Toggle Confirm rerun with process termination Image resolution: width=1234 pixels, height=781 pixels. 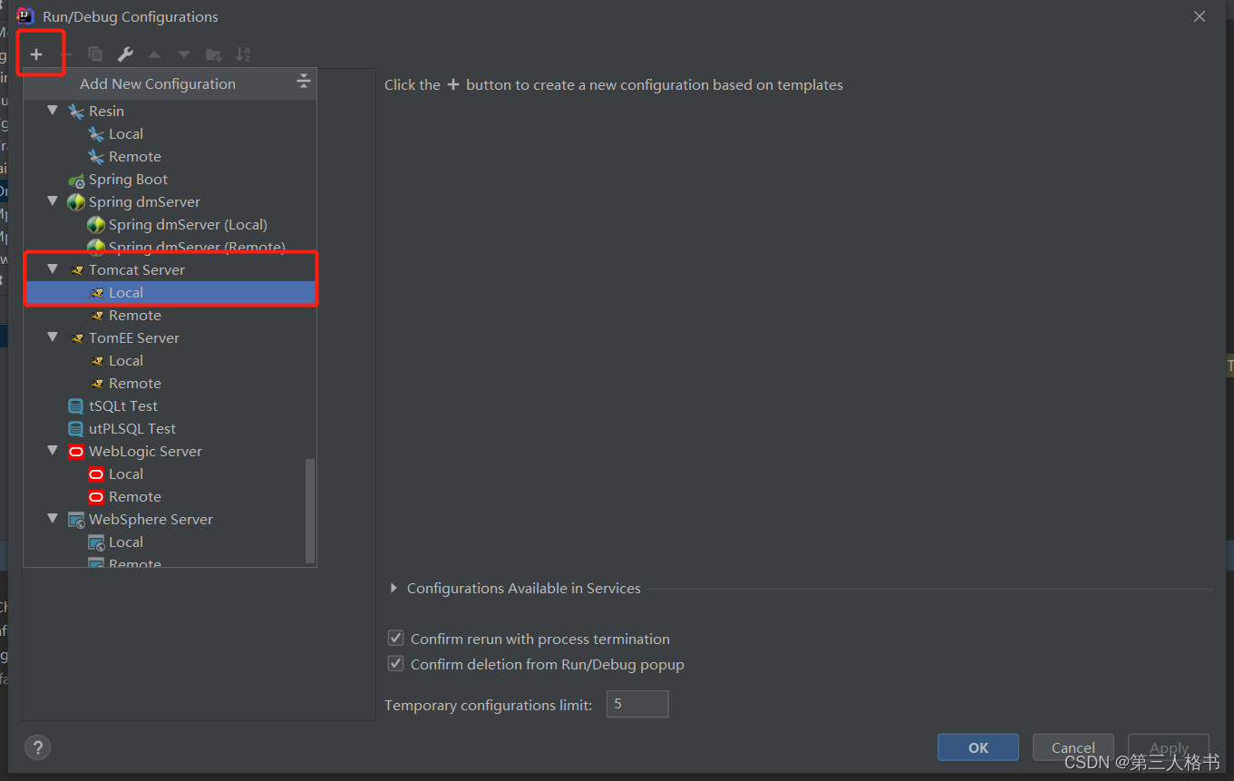coord(395,639)
